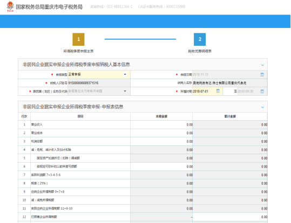Click the period start date 2018-07-01 field

pyautogui.click(x=207, y=92)
